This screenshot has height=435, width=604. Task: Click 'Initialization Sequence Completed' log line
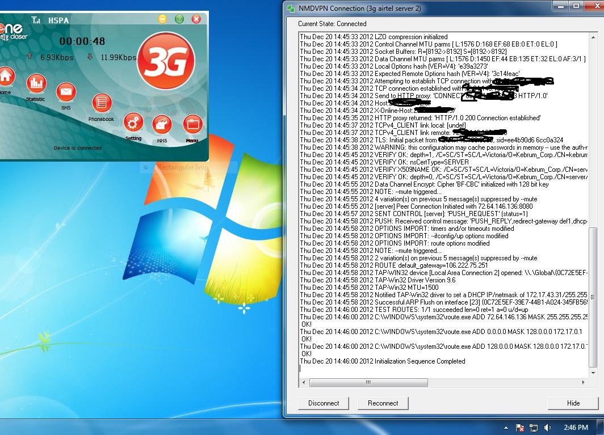(383, 361)
